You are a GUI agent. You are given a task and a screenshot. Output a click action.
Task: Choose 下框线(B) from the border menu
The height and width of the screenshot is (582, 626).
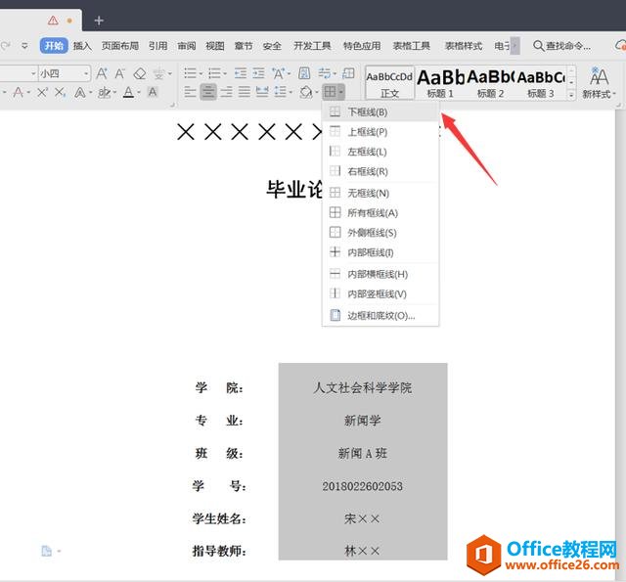[380, 112]
